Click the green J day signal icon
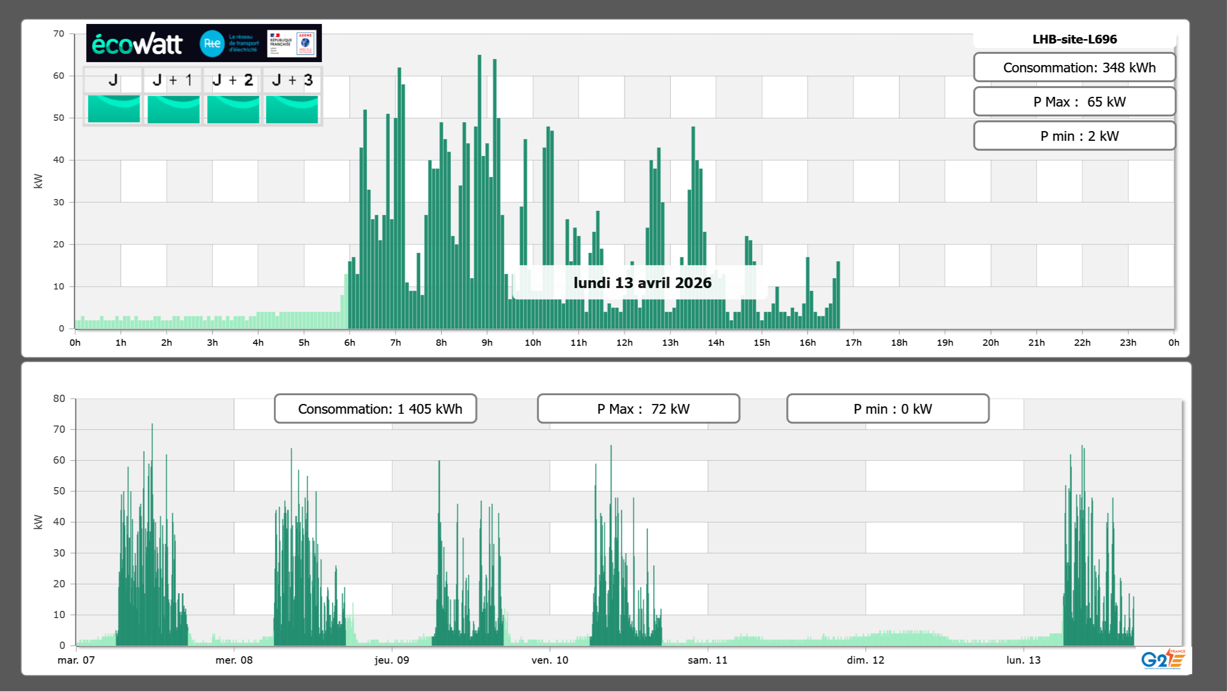This screenshot has width=1228, height=692. click(114, 109)
